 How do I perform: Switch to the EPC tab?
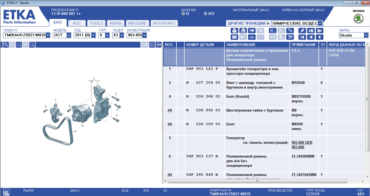point(58,23)
